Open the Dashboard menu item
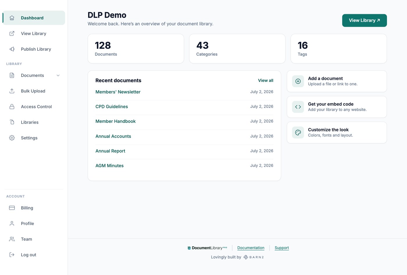The width and height of the screenshot is (407, 275). [34, 18]
